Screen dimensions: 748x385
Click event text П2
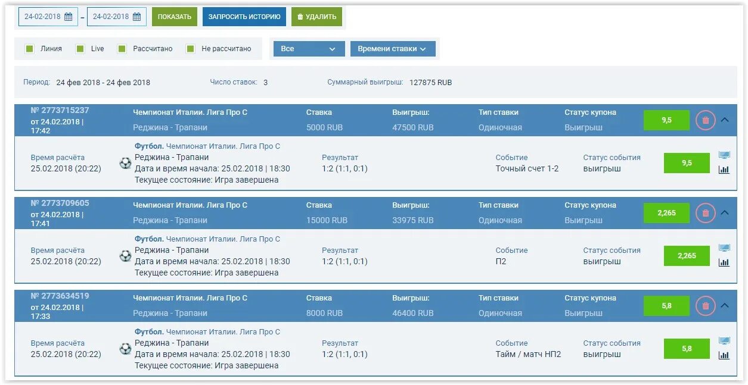click(x=501, y=261)
